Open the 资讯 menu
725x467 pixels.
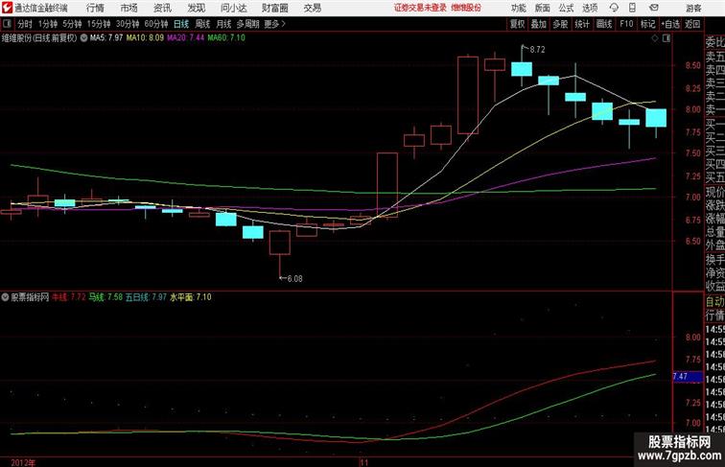tap(162, 8)
